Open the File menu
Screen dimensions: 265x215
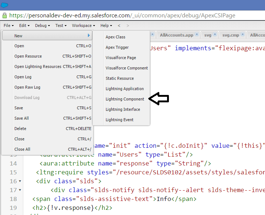pyautogui.click(x=9, y=25)
